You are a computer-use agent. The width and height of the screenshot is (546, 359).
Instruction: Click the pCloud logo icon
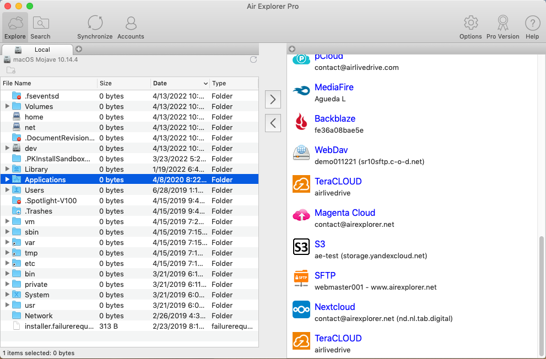click(x=301, y=59)
